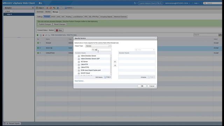Open the DHCP sub-tab
Viewport: 224px width, 126px height.
tap(53, 17)
